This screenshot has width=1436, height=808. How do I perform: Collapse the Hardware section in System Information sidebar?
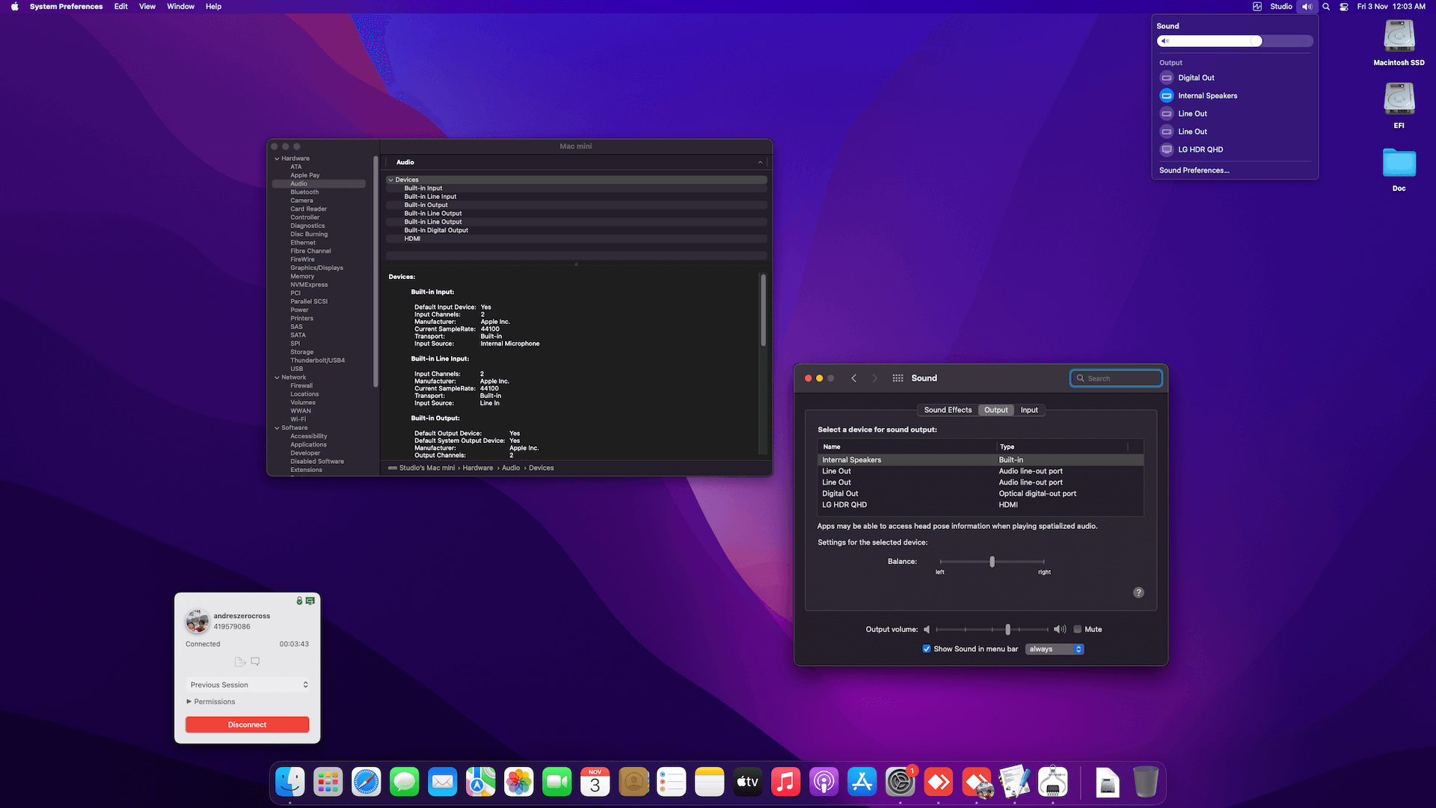[277, 159]
